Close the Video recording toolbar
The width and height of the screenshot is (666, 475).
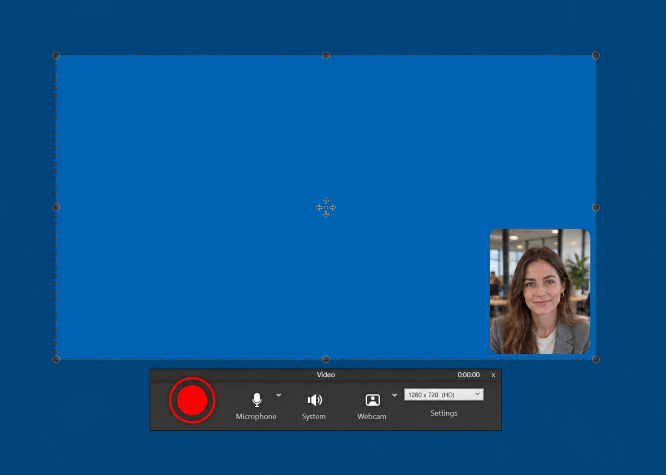coord(493,375)
